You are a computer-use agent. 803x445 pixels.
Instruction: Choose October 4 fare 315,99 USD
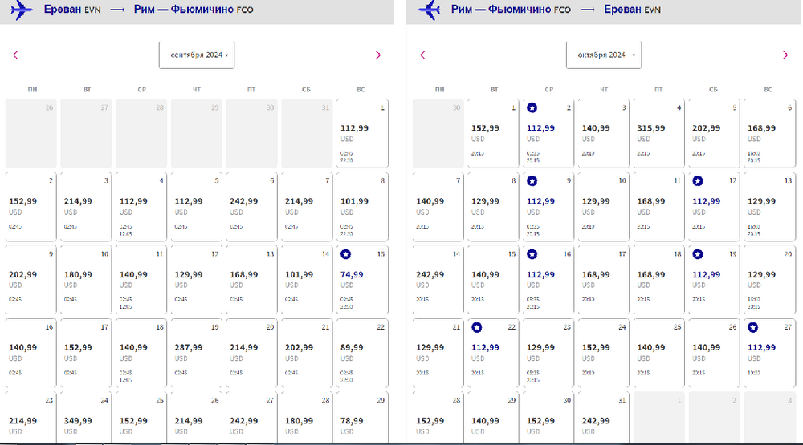coord(659,133)
